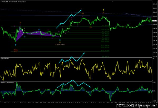Click the 1220.49 price scale value

coord(155,4)
